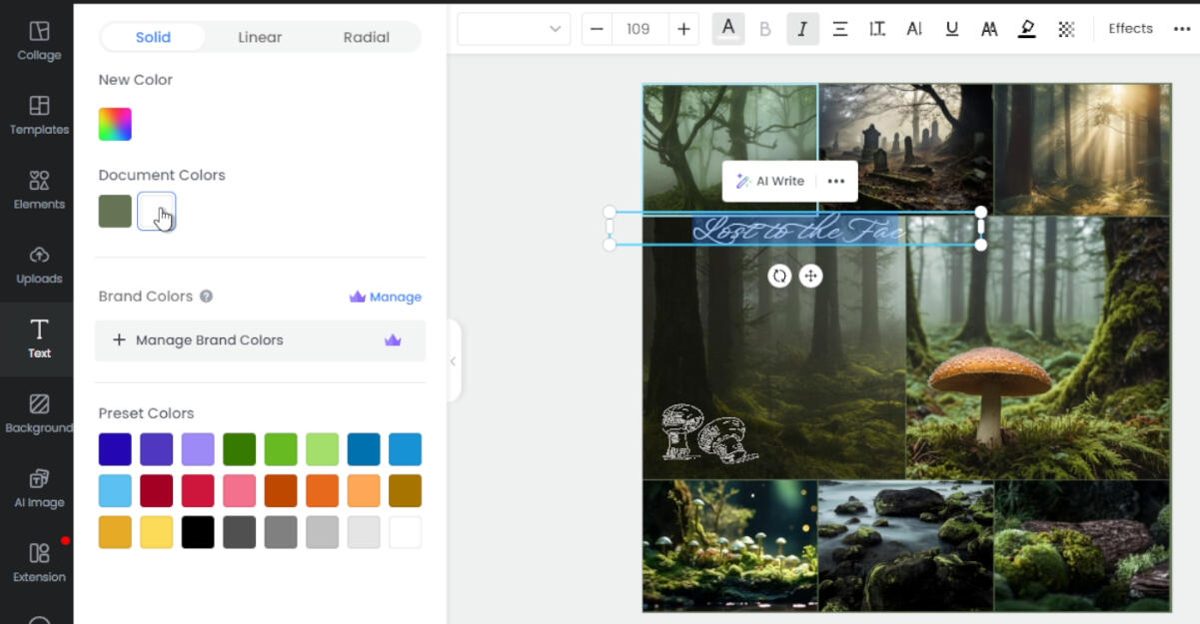The width and height of the screenshot is (1200, 624).
Task: Open the text highlight color tool
Action: pyautogui.click(x=1026, y=29)
